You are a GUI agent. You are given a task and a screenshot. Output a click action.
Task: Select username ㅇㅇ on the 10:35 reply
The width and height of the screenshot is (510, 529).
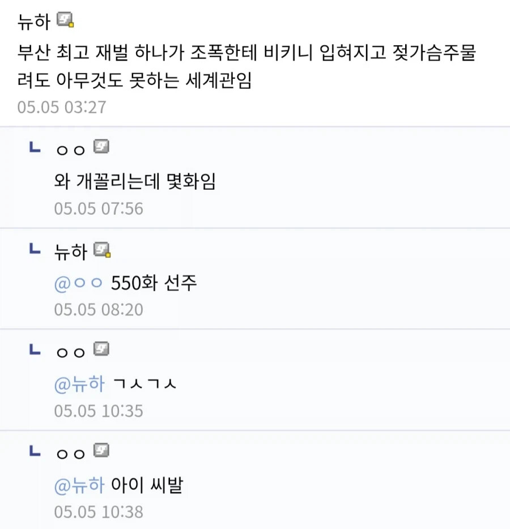70,352
